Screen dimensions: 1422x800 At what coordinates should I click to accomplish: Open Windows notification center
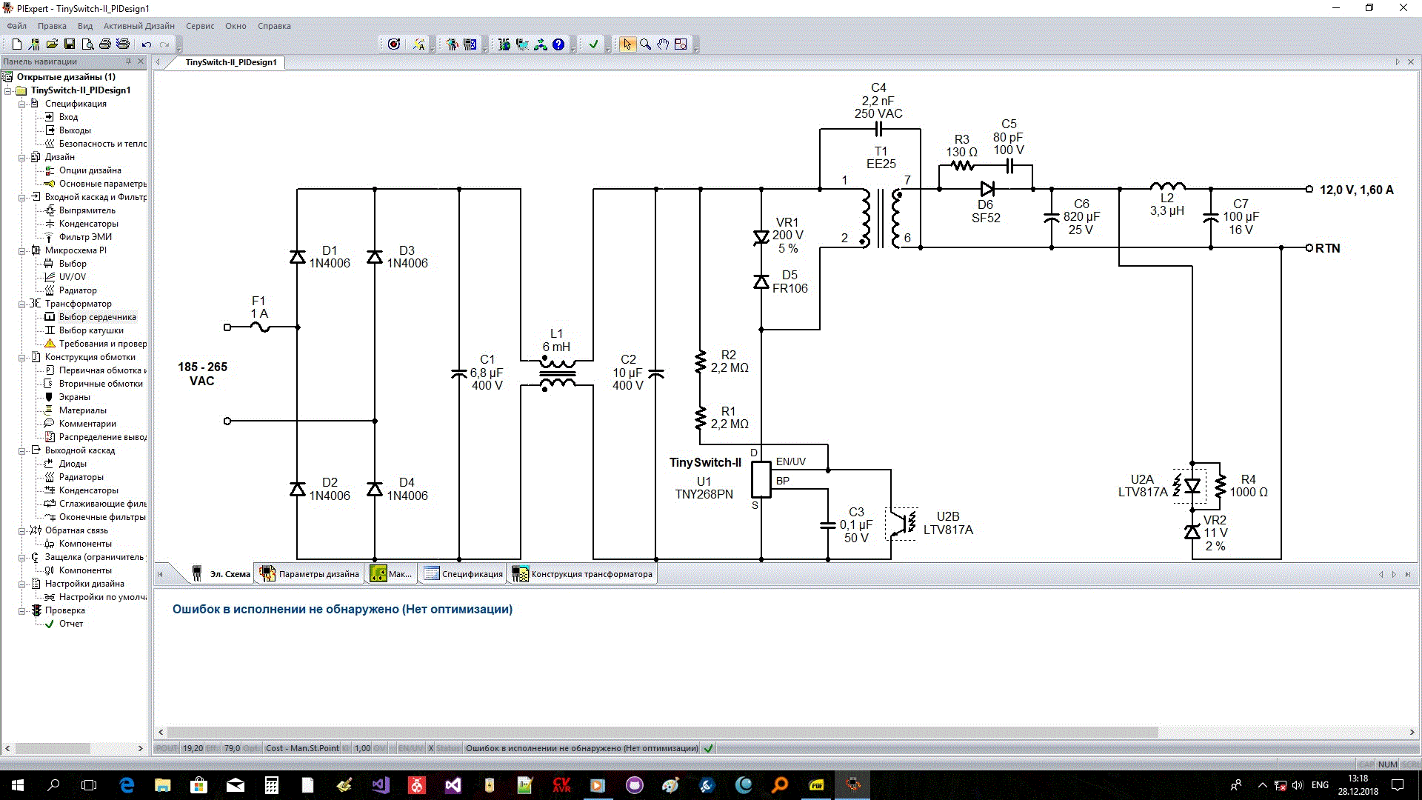(1398, 785)
